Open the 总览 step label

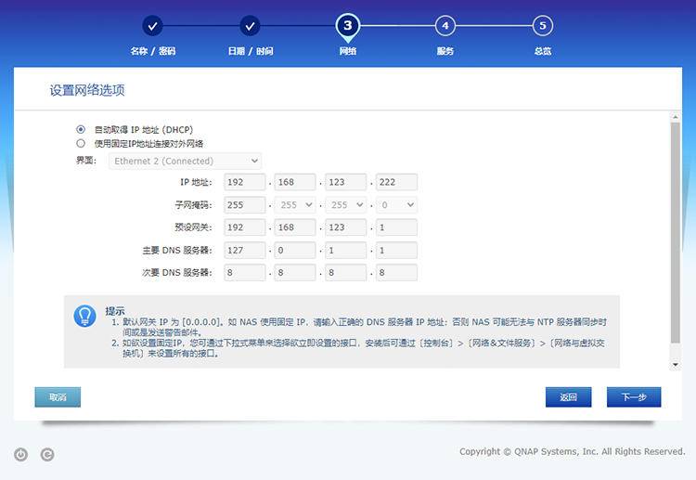543,51
